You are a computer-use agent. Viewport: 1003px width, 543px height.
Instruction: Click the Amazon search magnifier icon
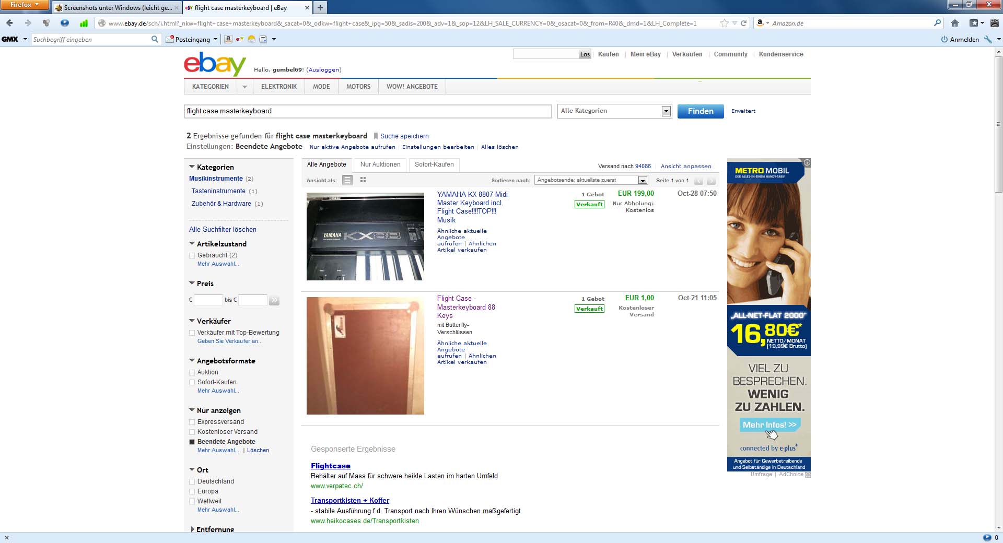coord(937,23)
